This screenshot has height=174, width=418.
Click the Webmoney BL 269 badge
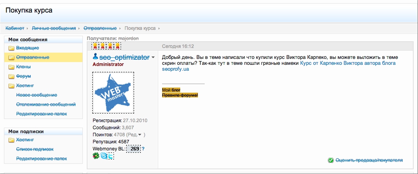pos(134,149)
